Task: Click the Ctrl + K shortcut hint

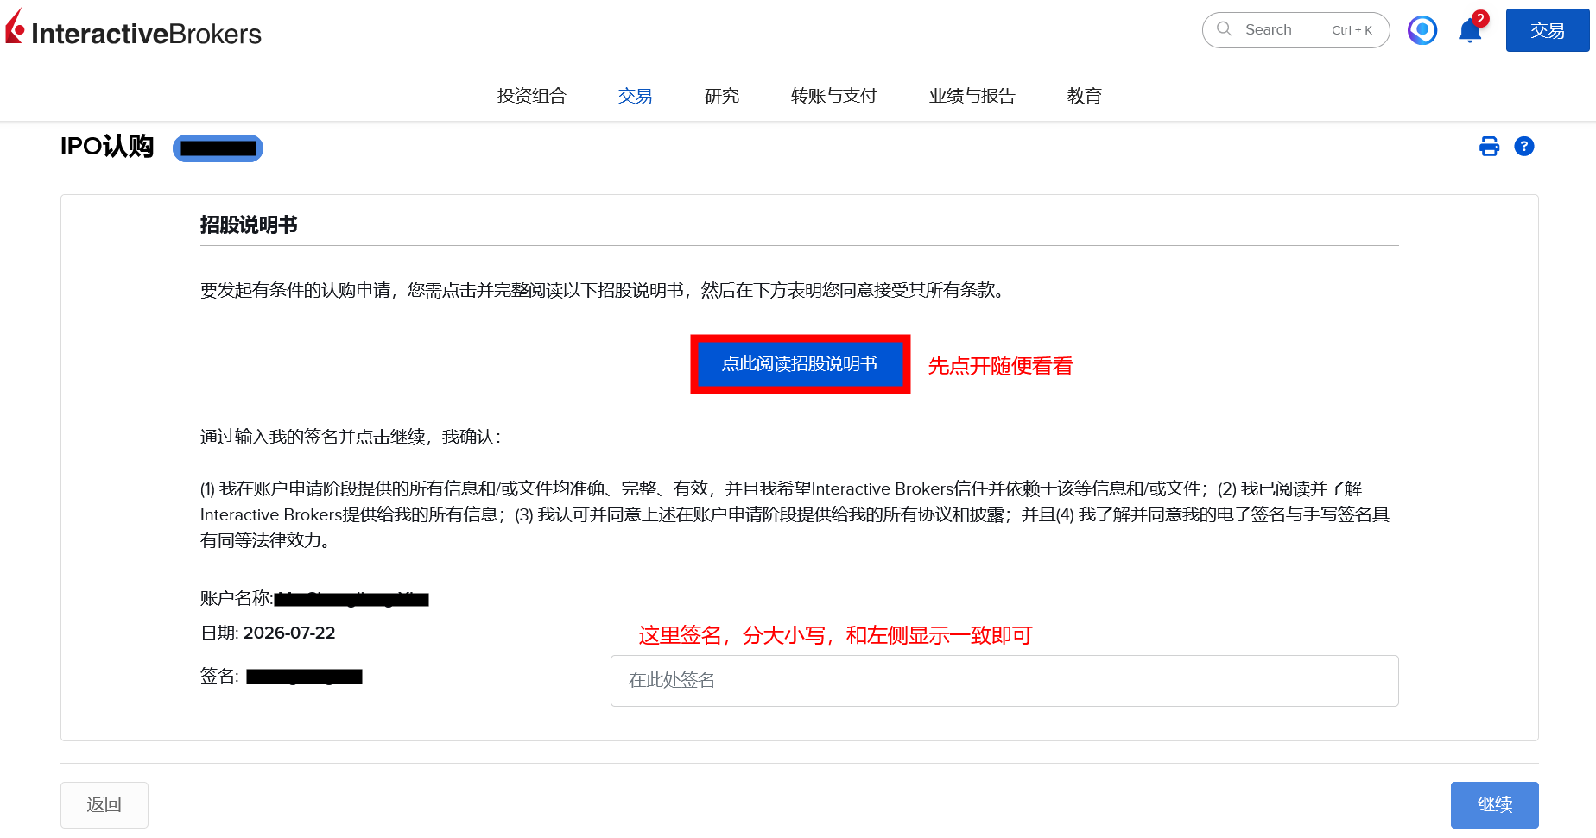Action: pyautogui.click(x=1352, y=30)
